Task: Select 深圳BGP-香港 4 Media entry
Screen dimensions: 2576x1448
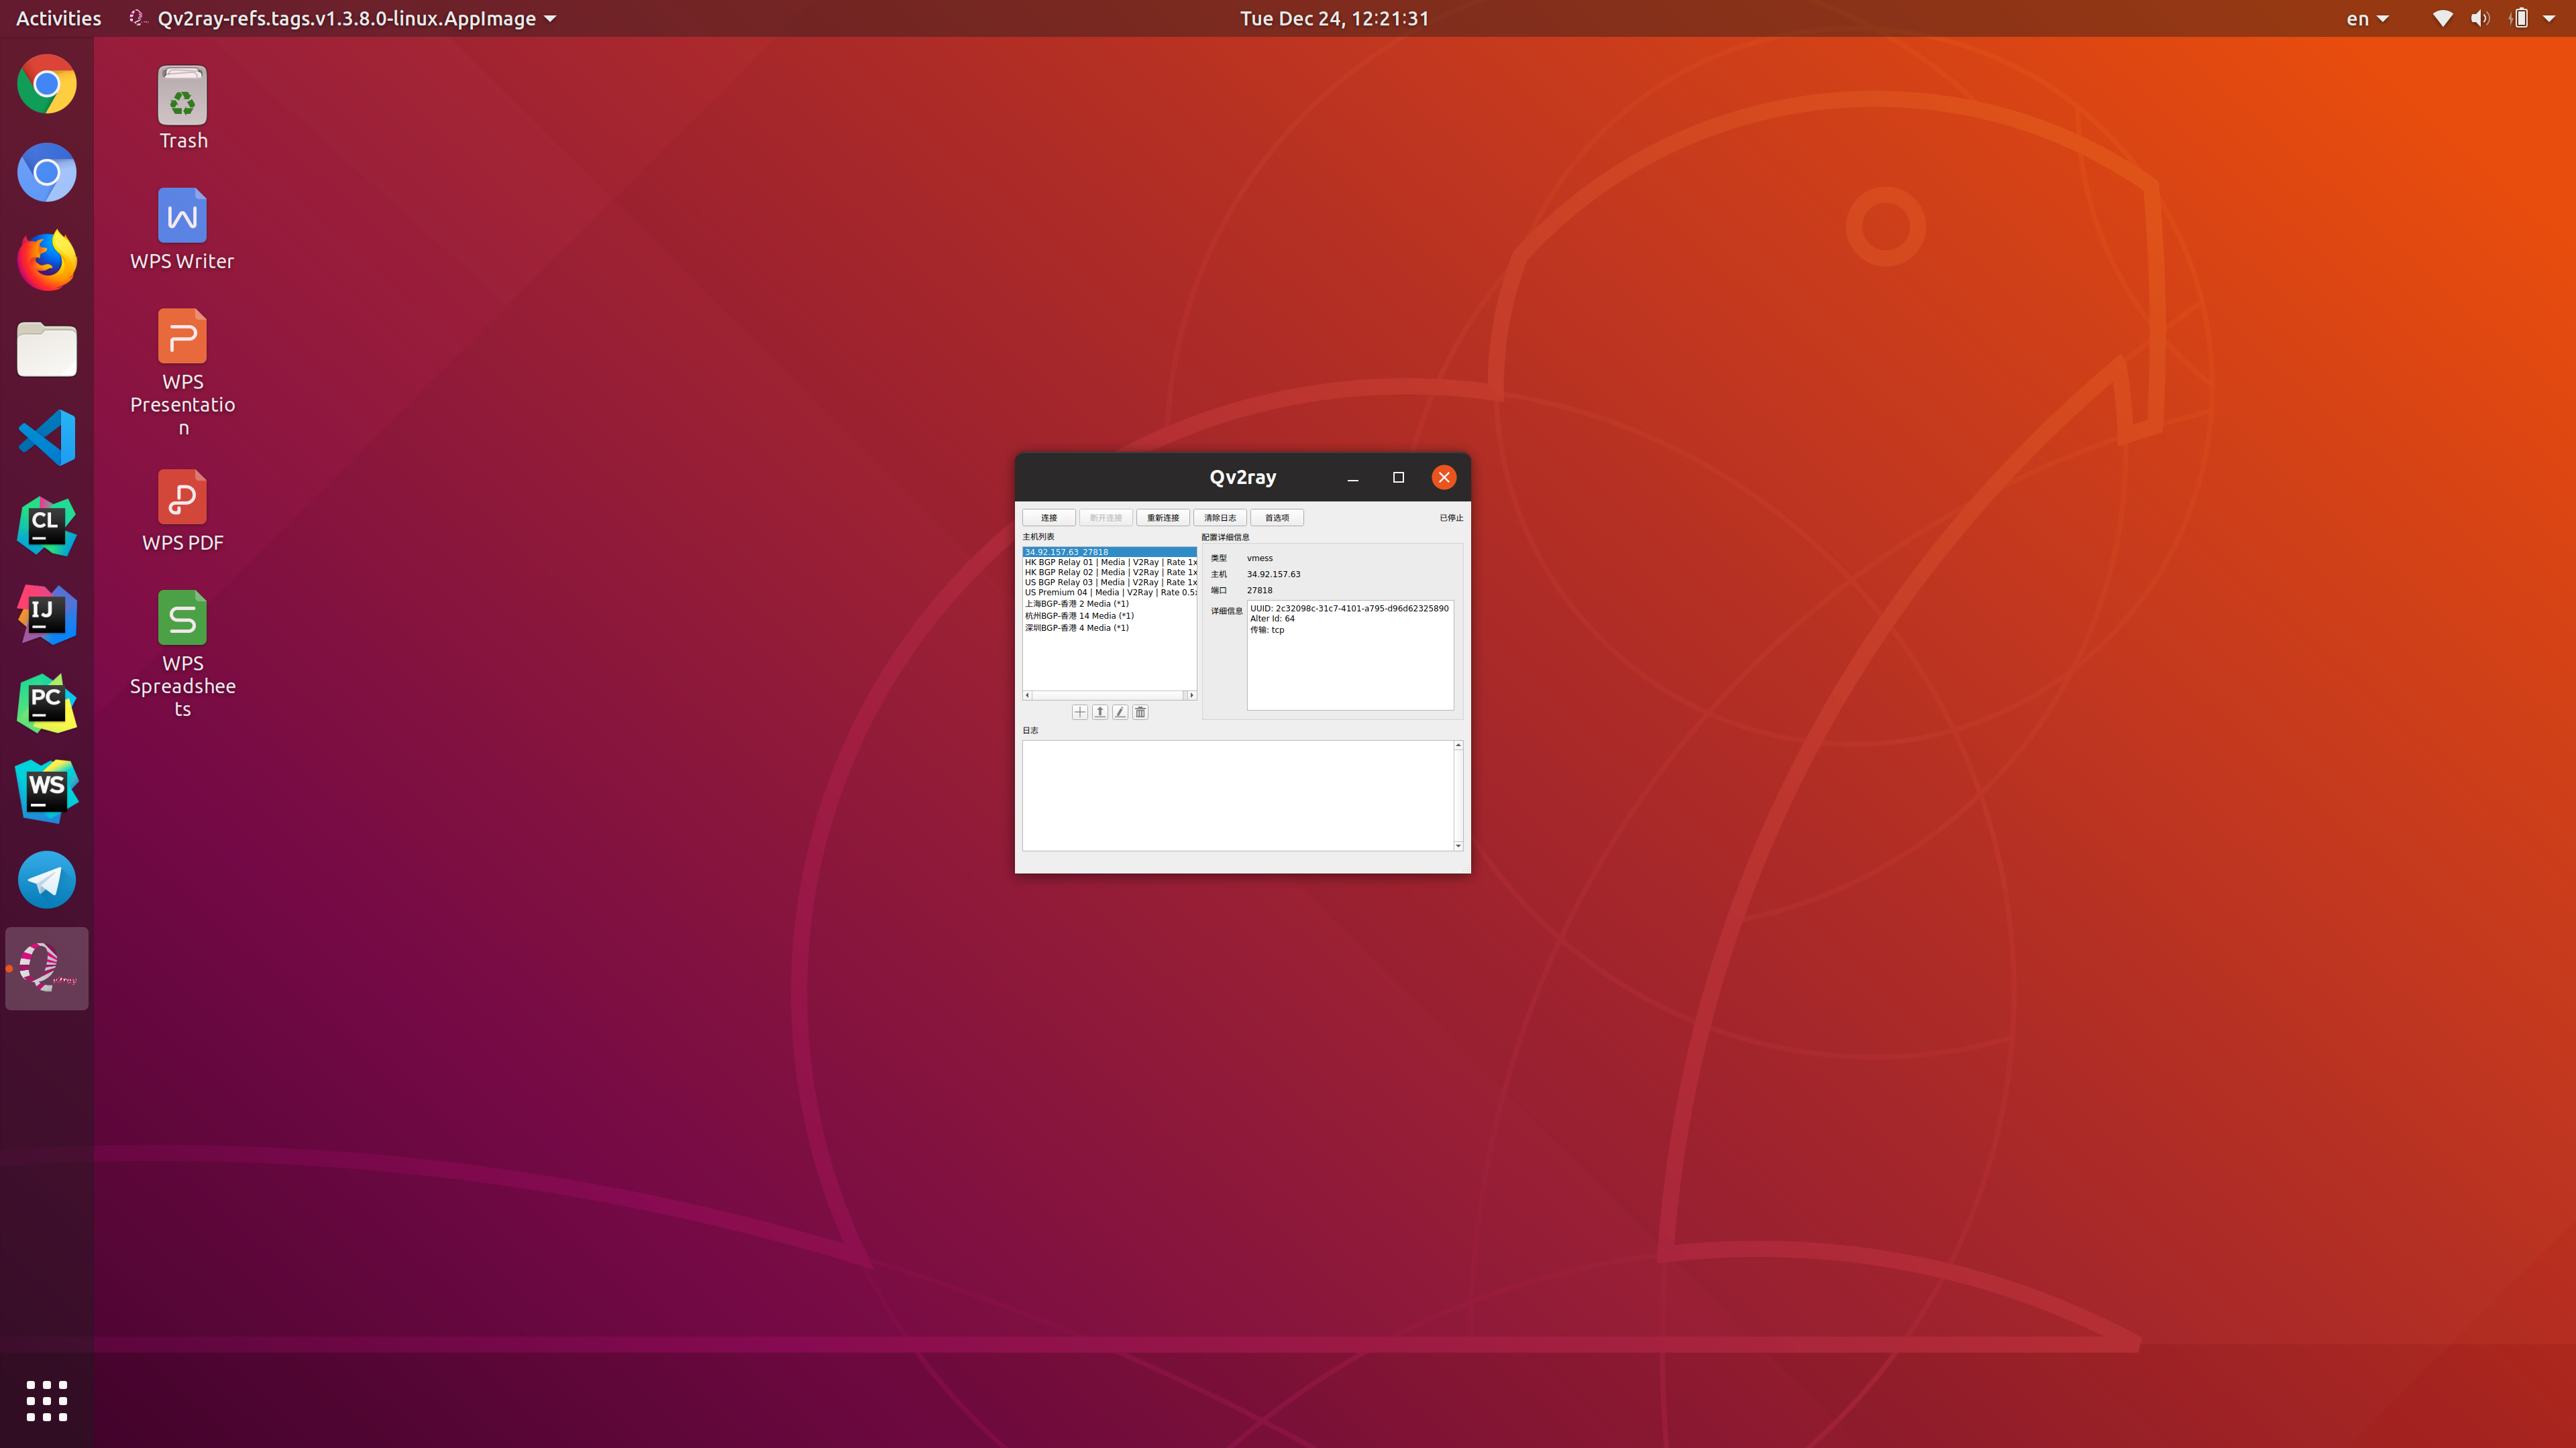Action: point(1109,627)
